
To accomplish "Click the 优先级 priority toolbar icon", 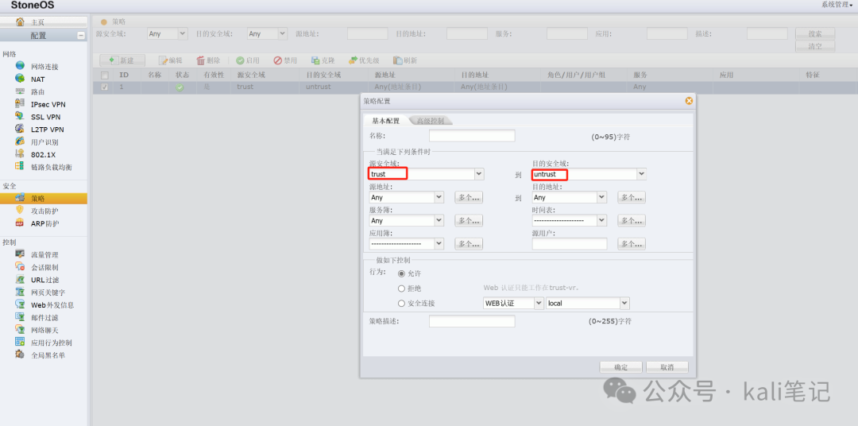I will [354, 60].
